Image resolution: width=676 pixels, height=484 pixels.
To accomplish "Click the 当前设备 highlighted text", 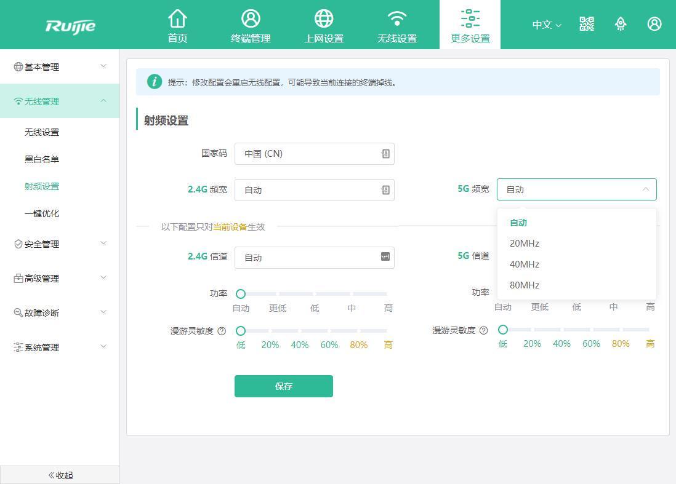I will tap(230, 227).
